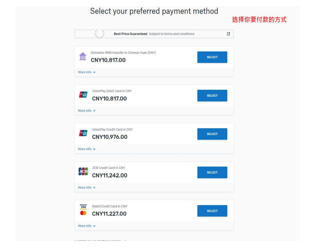
Task: Expand More info for Domestic RMB transfer
Action: click(87, 72)
